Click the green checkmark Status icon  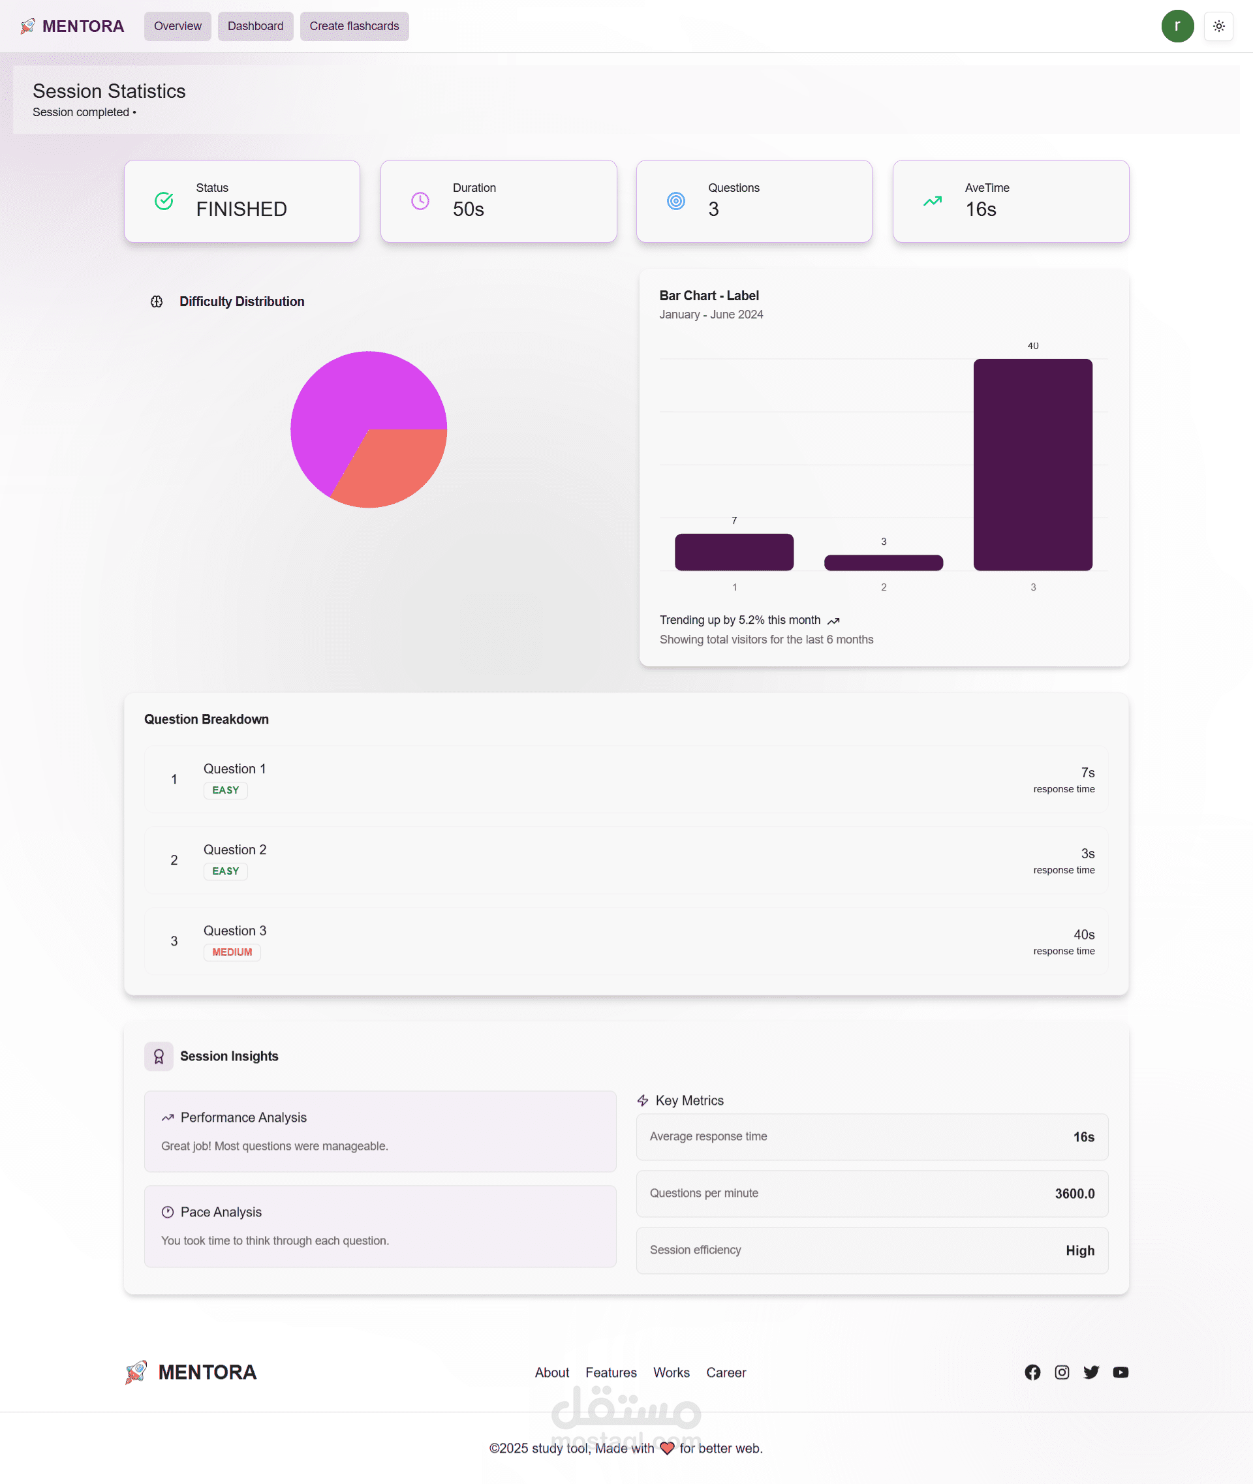tap(164, 201)
